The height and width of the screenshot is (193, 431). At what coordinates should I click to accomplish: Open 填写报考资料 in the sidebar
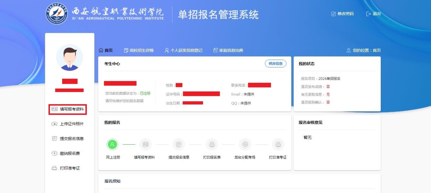pyautogui.click(x=68, y=109)
